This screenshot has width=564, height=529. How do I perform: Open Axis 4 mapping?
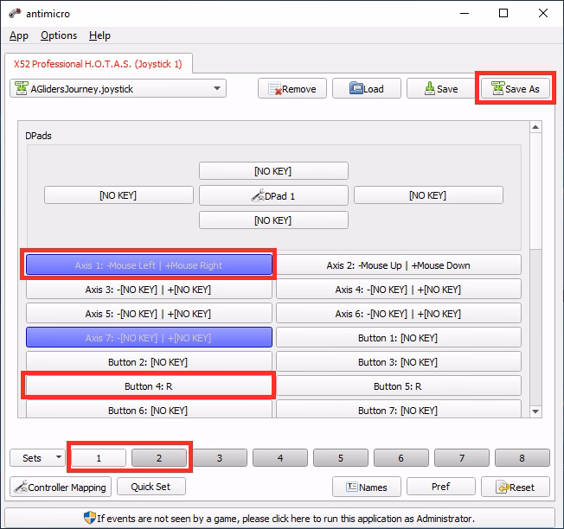point(399,289)
